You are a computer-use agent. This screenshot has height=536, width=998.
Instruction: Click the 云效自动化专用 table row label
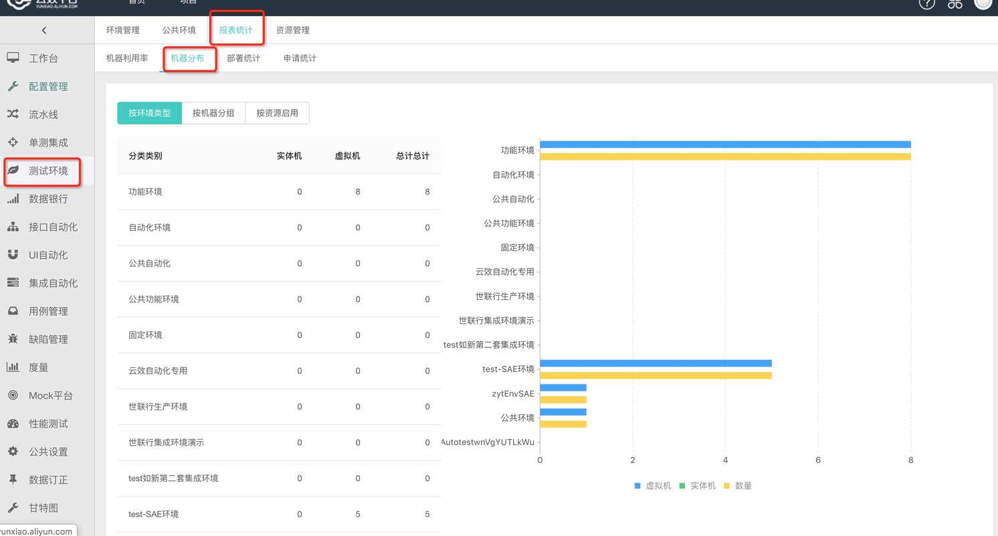pyautogui.click(x=158, y=371)
